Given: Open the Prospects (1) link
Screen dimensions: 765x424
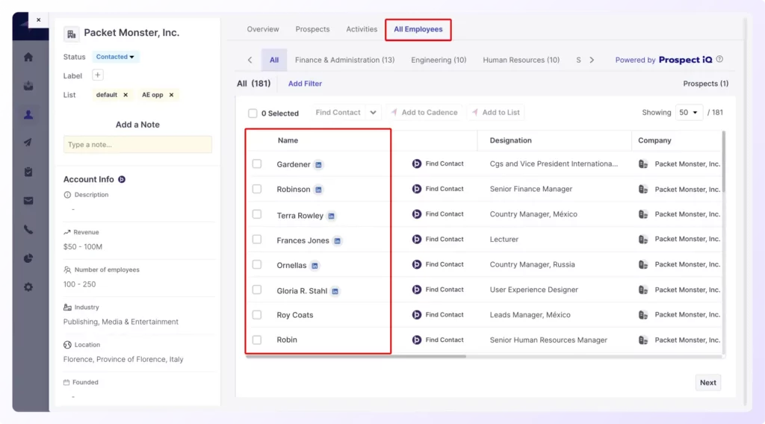Looking at the screenshot, I should tap(705, 84).
